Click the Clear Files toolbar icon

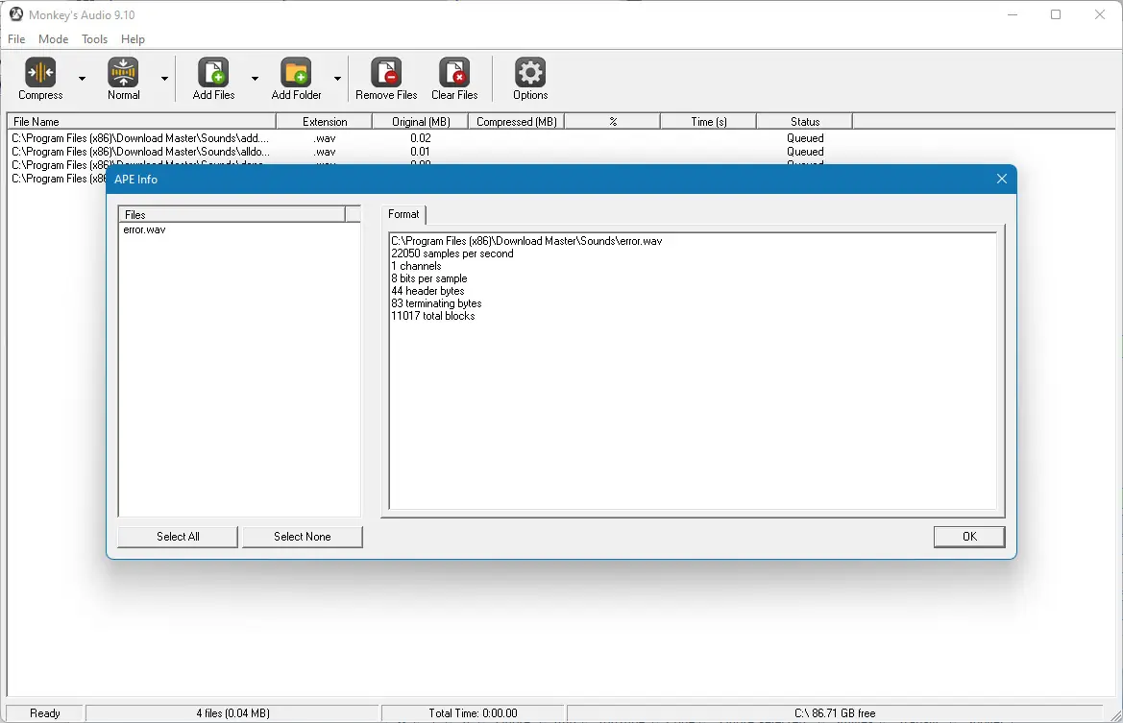point(454,72)
